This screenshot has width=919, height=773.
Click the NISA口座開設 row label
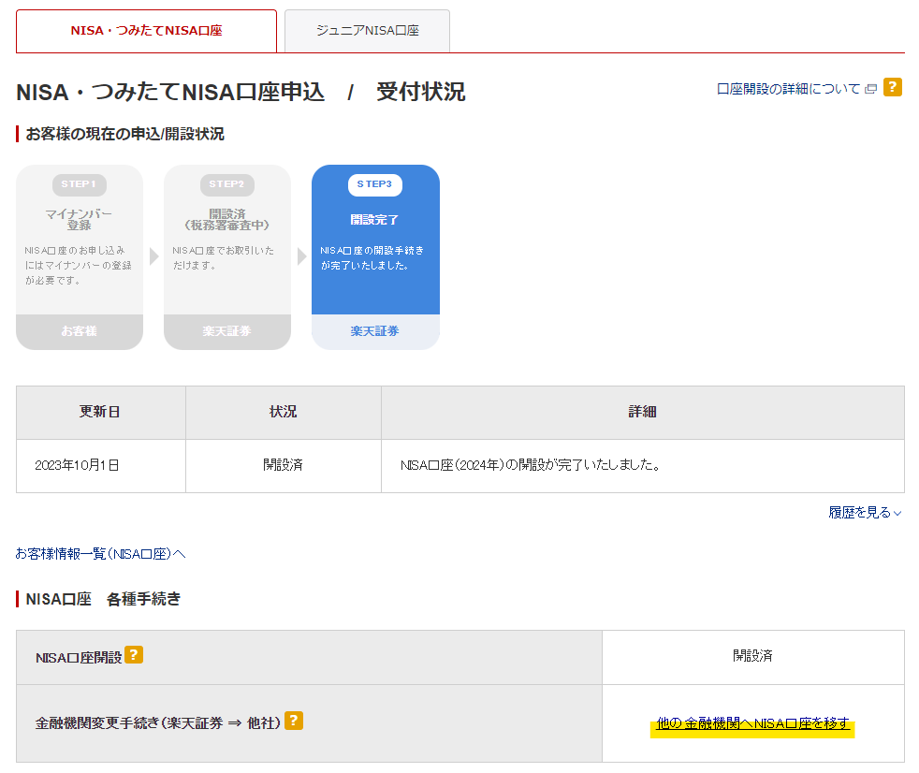(79, 658)
